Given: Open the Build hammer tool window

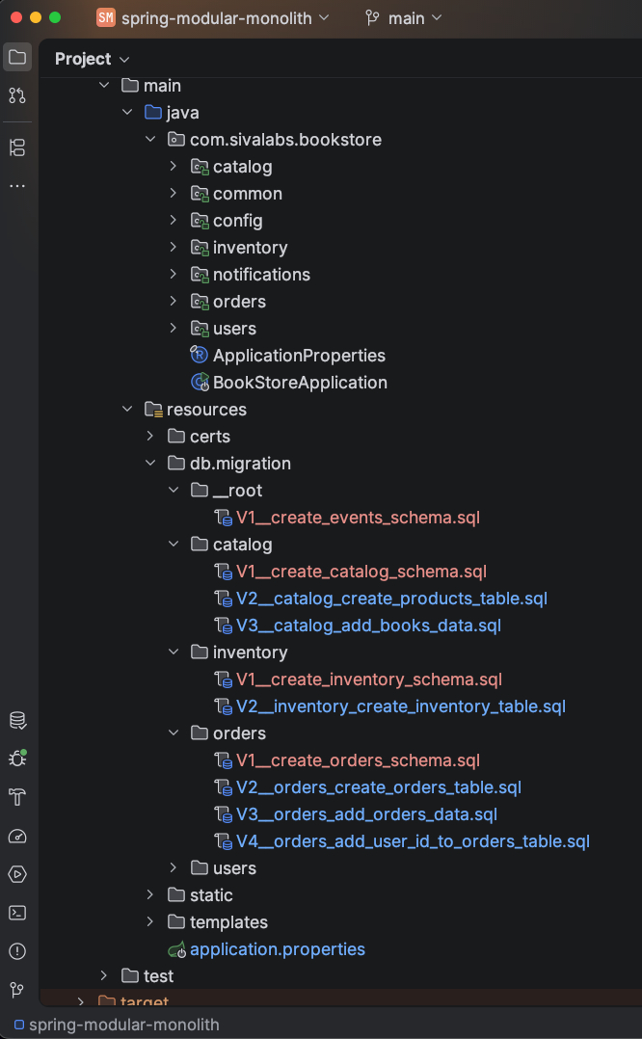Looking at the screenshot, I should tap(17, 797).
